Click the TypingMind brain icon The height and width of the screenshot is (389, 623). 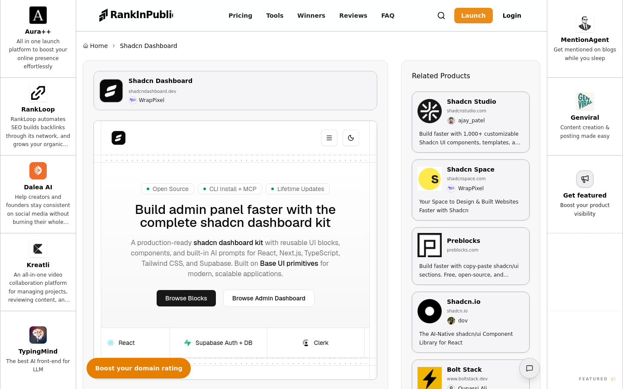tap(38, 335)
